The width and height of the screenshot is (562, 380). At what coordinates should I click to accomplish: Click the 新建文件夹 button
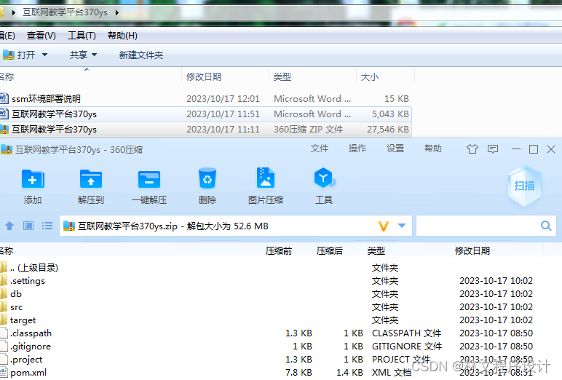pyautogui.click(x=141, y=55)
